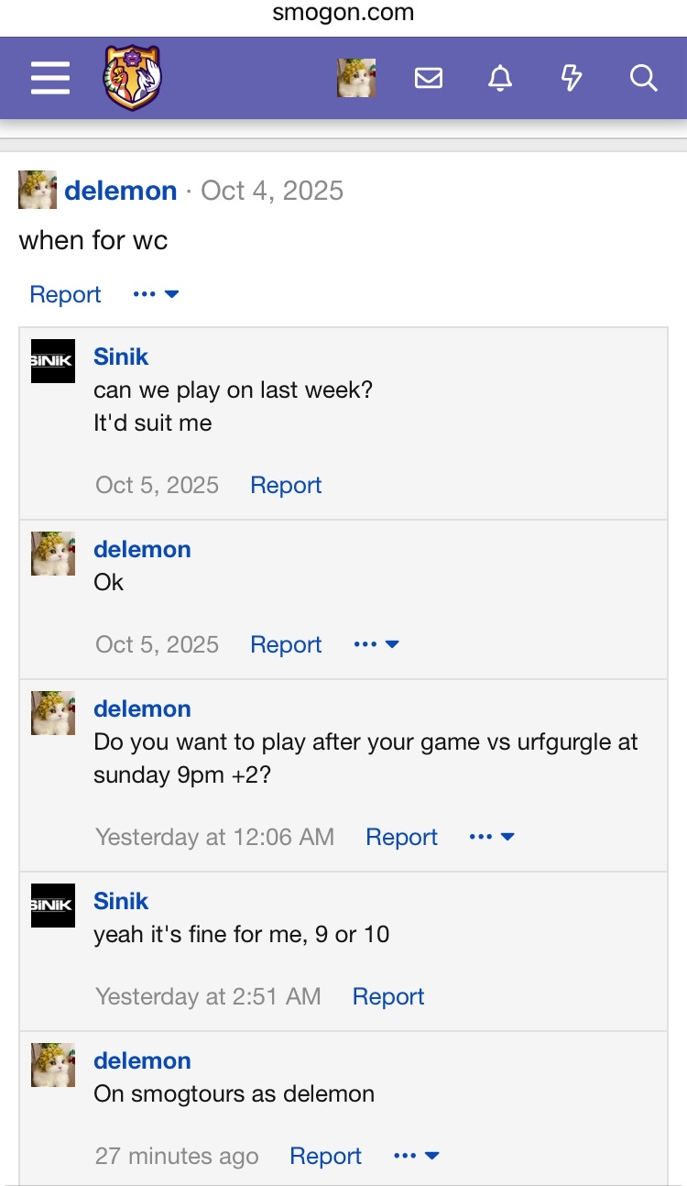Open search with the magnifier icon

coord(644,79)
